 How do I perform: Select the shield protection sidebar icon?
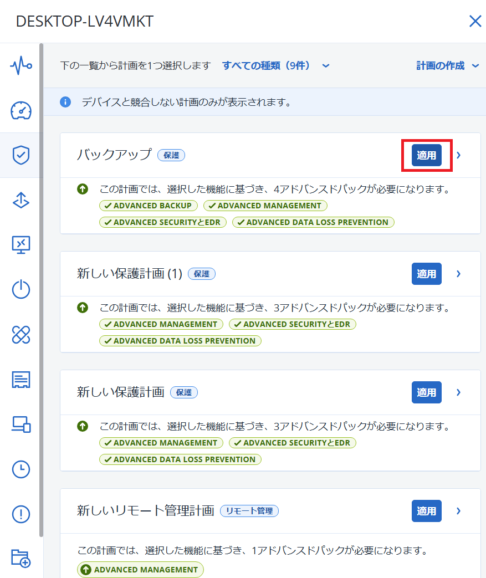[21, 155]
